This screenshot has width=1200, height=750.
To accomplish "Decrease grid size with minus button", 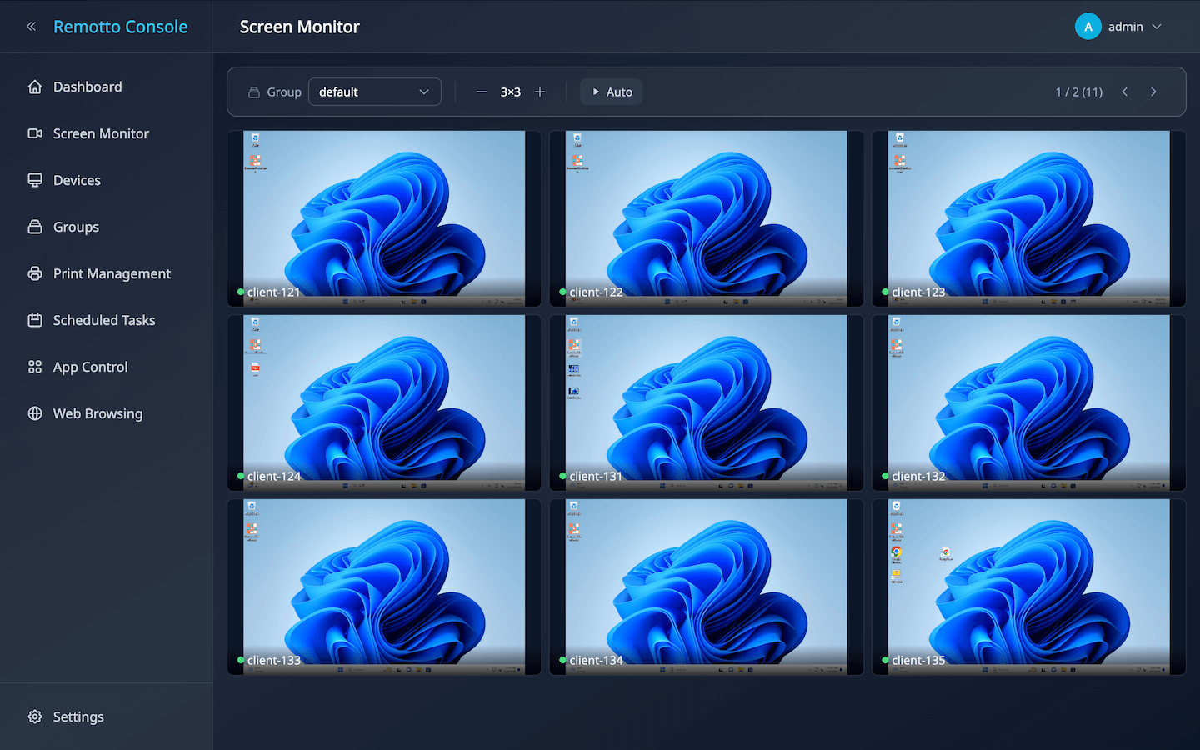I will point(482,92).
